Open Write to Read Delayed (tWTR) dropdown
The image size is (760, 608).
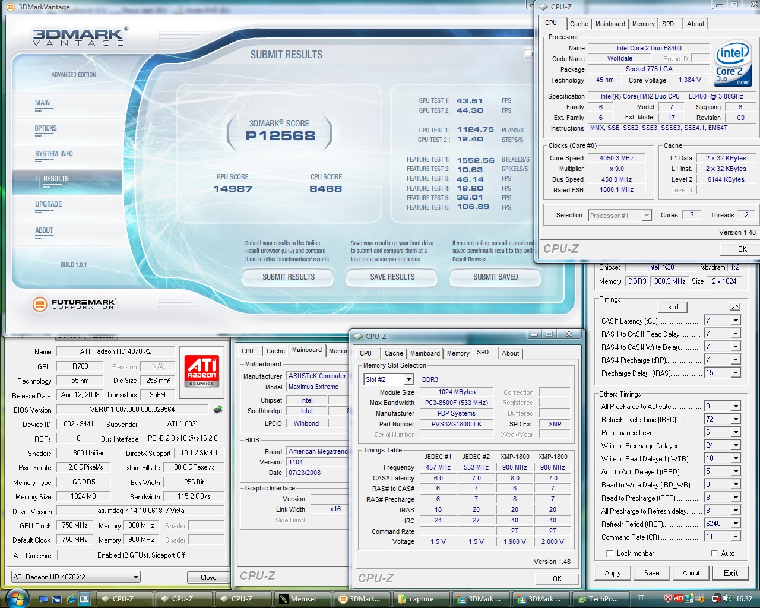736,458
